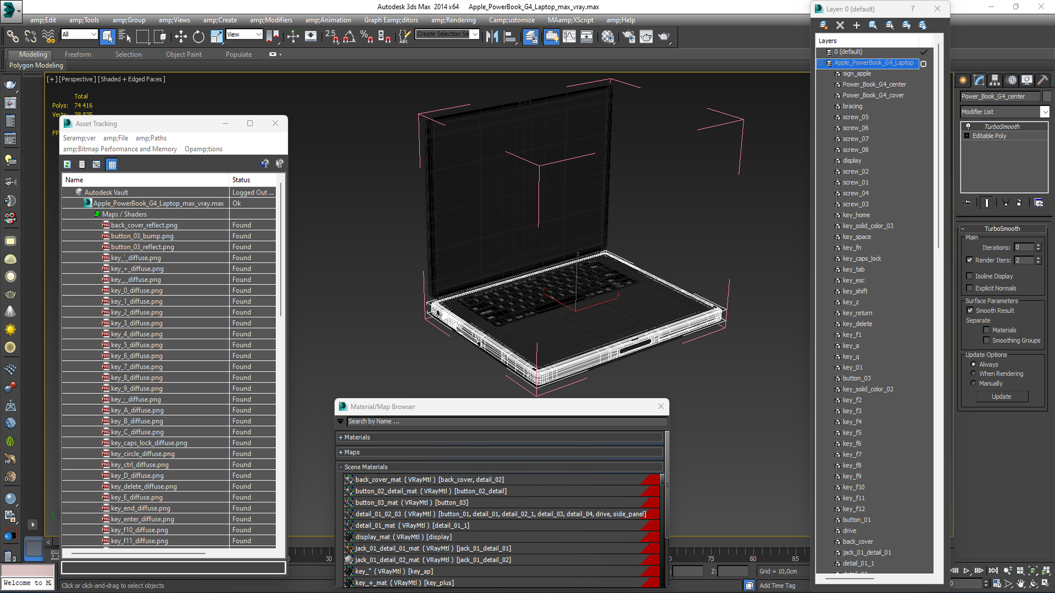Click the Perspective viewport label
1055x593 pixels.
[x=77, y=79]
